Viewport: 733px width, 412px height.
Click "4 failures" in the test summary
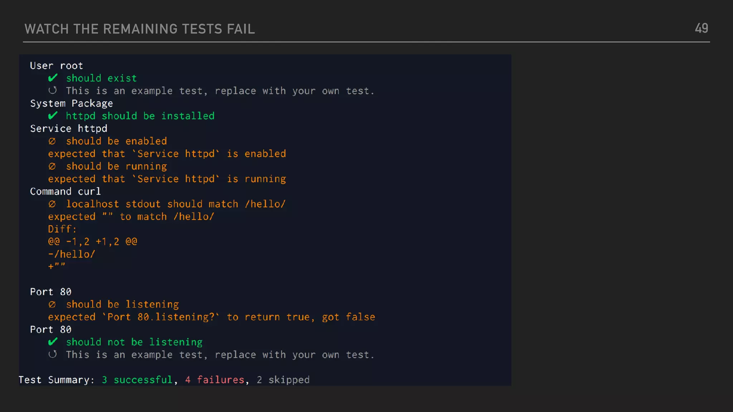tap(214, 380)
